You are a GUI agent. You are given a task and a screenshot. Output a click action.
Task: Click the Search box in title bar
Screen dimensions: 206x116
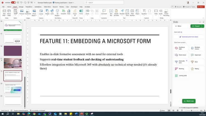[104, 3]
